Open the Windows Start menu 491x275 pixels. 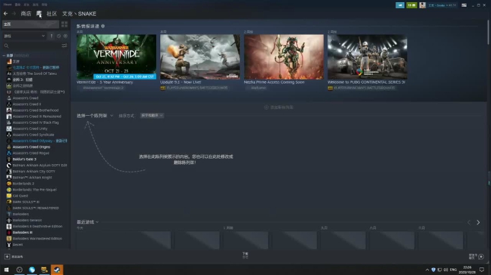tap(6, 270)
